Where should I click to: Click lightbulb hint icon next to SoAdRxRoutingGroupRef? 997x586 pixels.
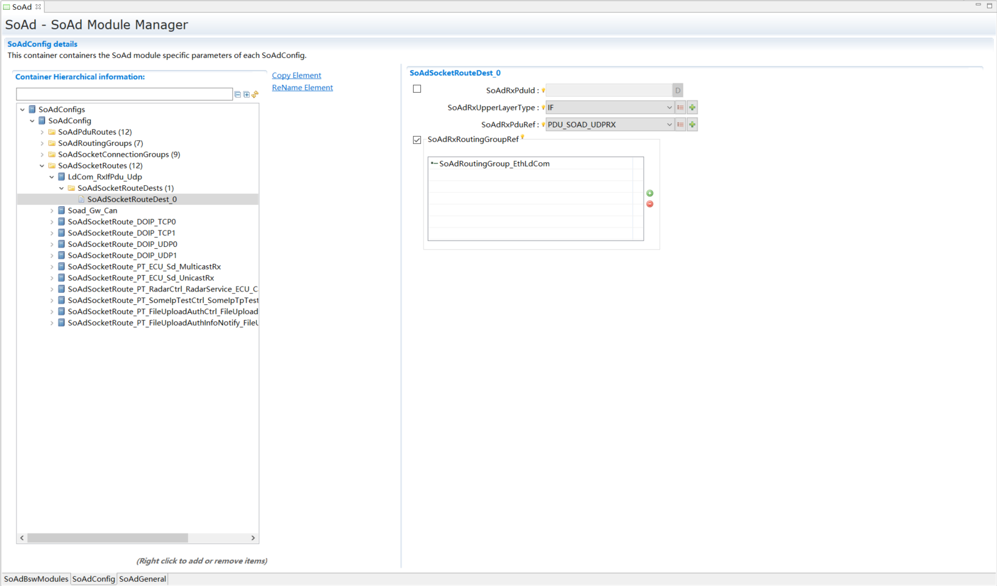click(x=523, y=137)
